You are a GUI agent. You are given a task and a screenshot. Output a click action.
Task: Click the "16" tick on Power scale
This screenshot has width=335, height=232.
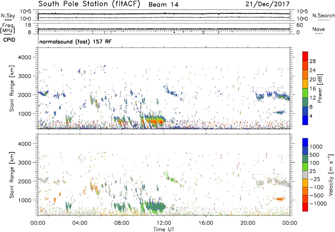tap(312, 89)
